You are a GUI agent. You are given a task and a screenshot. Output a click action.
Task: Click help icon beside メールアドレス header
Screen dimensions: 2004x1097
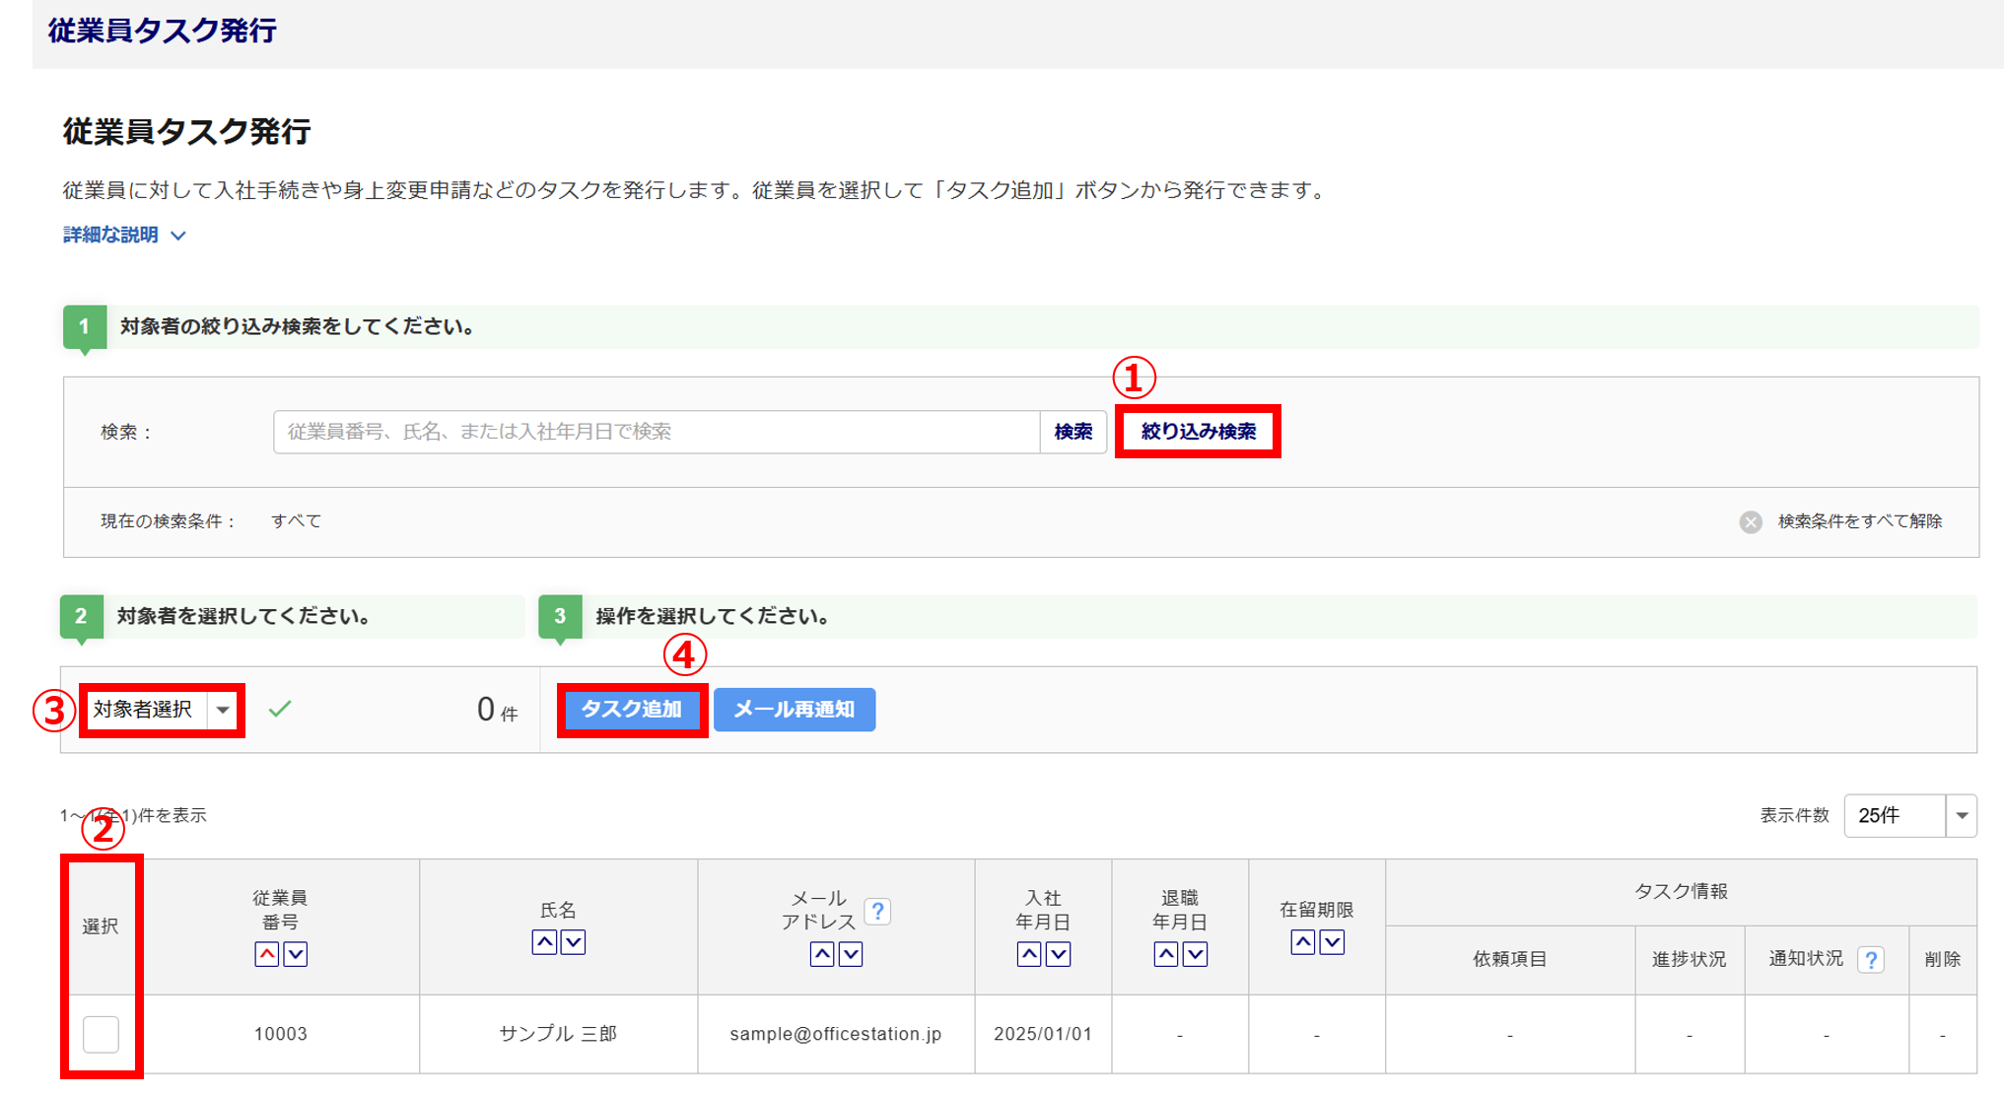coord(877,911)
